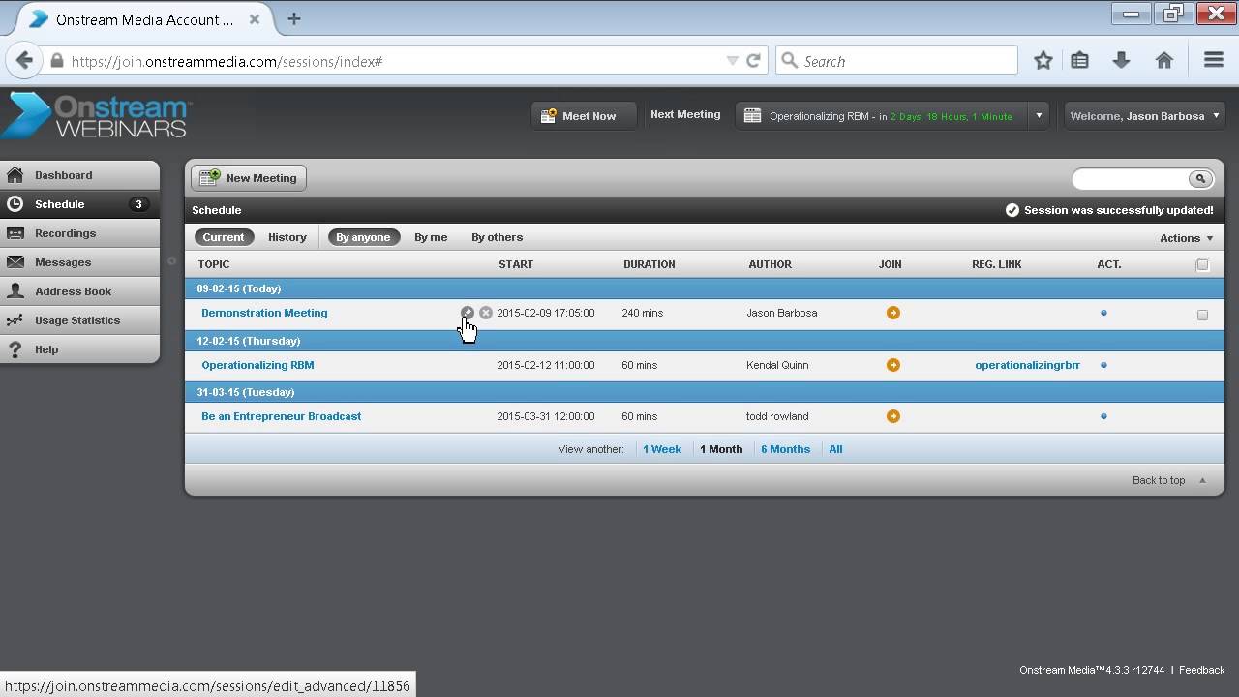Click the back-to-top triangle icon
Image resolution: width=1239 pixels, height=697 pixels.
click(1203, 480)
